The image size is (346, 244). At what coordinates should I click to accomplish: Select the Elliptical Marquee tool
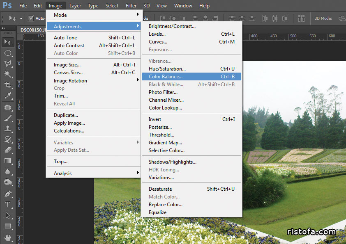8,53
